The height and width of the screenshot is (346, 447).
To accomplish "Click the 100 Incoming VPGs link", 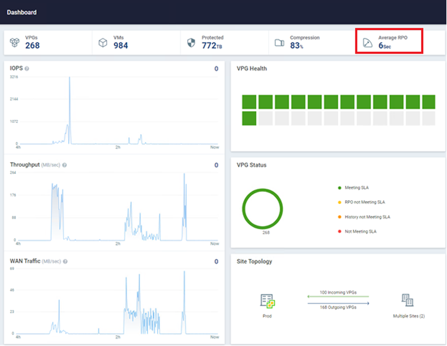I will click(337, 292).
